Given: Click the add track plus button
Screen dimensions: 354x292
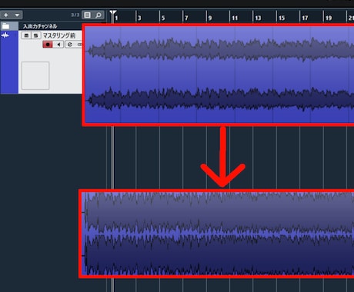Looking at the screenshot, I should [x=6, y=15].
